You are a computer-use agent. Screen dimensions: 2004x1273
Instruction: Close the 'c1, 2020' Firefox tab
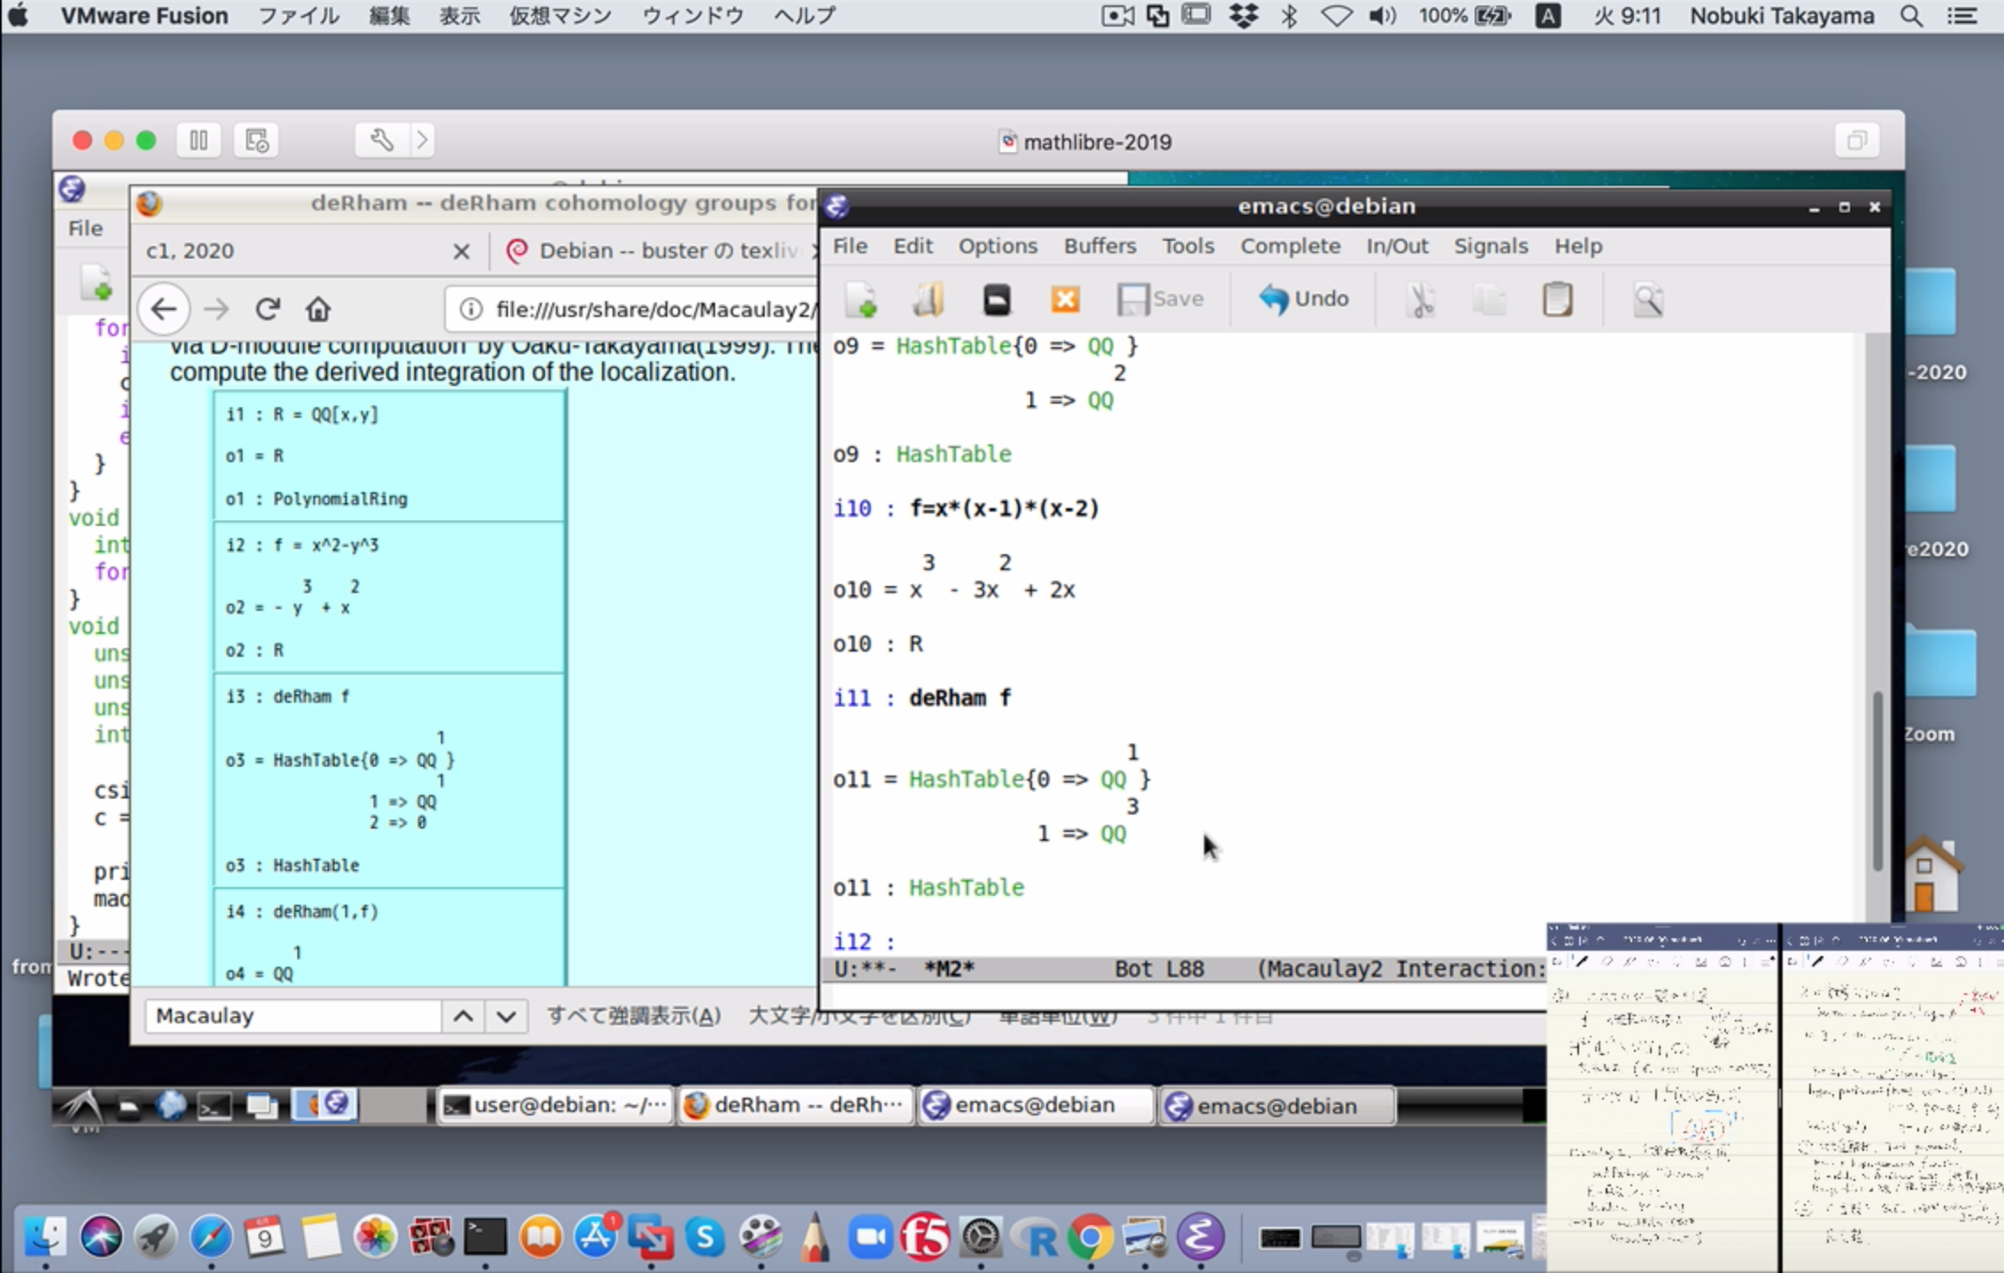pyautogui.click(x=461, y=251)
